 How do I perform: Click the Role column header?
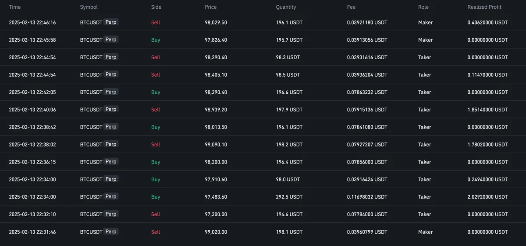coord(423,7)
